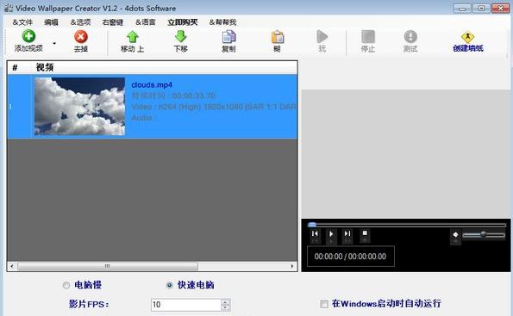Enable 在Windows启动时自动运行 checkbox
Image resolution: width=513 pixels, height=316 pixels.
click(324, 304)
